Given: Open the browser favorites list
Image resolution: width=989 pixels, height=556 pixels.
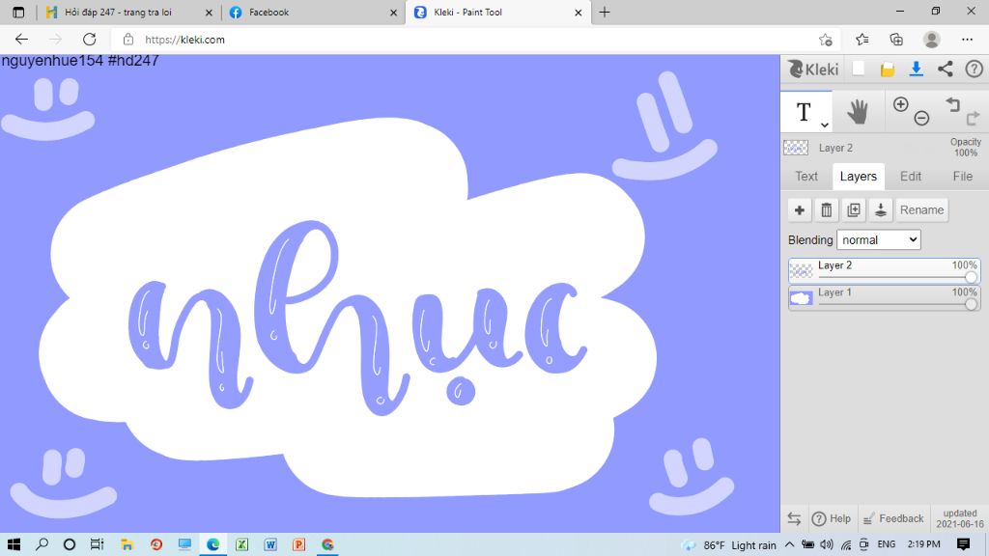Looking at the screenshot, I should pyautogui.click(x=862, y=40).
